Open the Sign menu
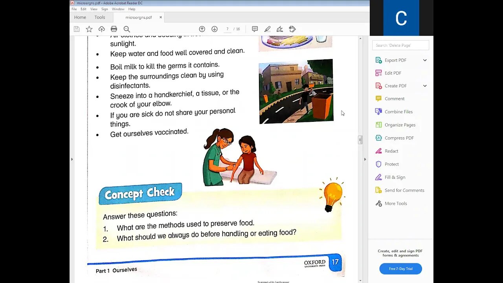Screen dimensions: 503x283 point(105,9)
